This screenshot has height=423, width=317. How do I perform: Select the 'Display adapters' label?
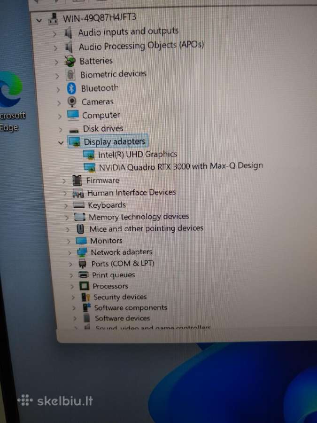click(x=115, y=141)
